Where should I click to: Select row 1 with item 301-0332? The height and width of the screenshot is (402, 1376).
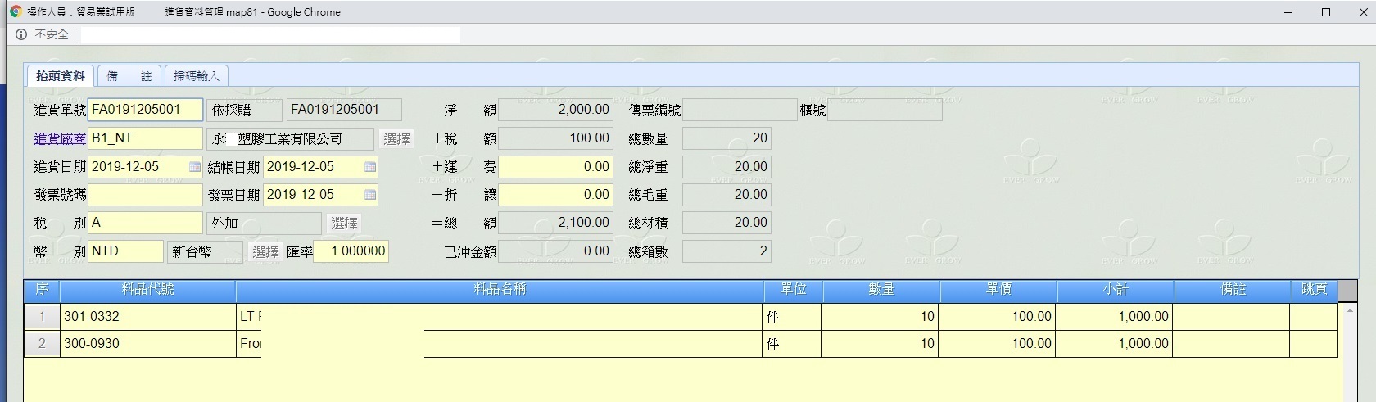point(147,317)
